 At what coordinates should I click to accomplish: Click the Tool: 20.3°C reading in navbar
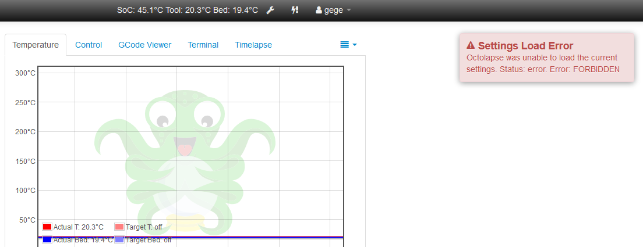188,10
